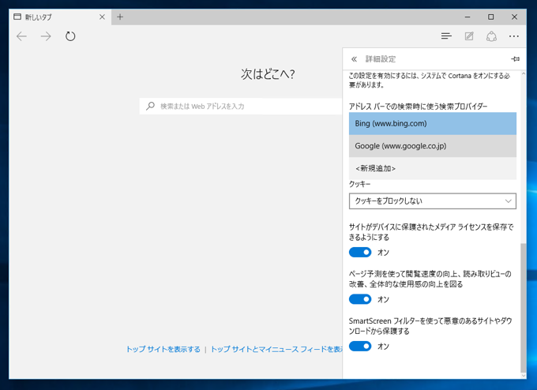Image resolution: width=537 pixels, height=390 pixels.
Task: Open the Web Note pencil icon
Action: click(469, 36)
